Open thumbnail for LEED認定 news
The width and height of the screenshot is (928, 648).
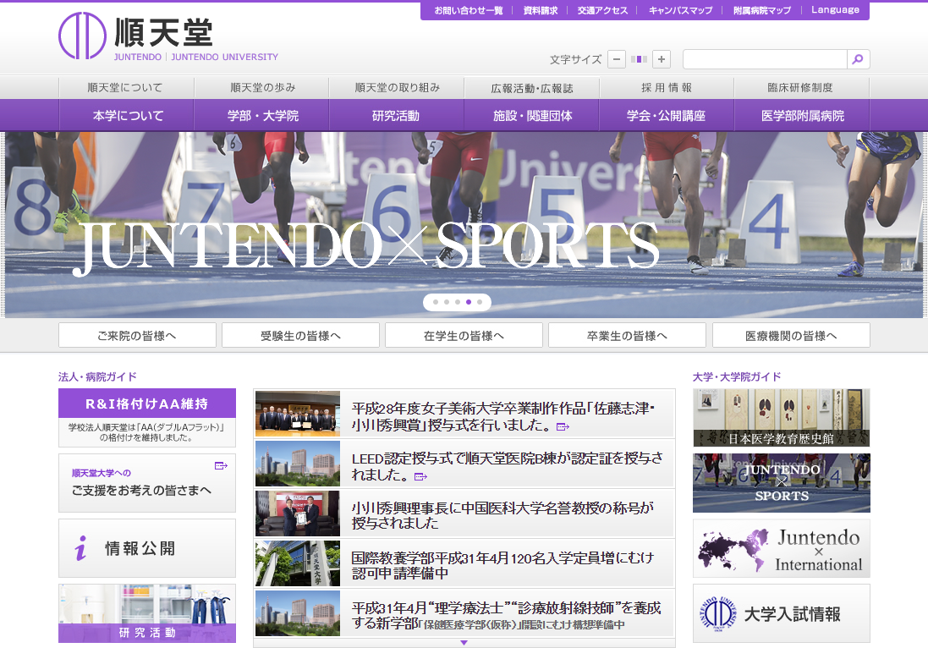tap(298, 464)
